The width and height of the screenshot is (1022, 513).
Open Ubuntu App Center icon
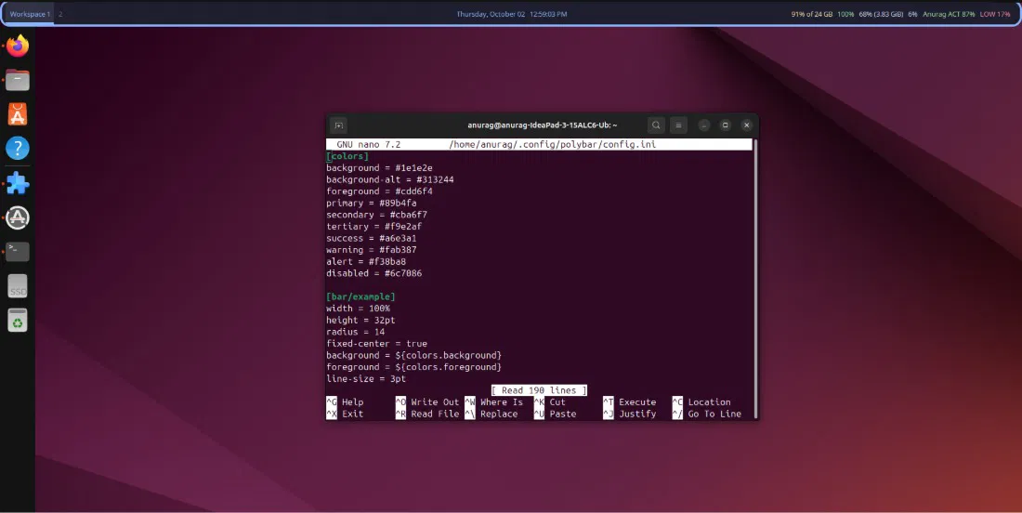18,114
